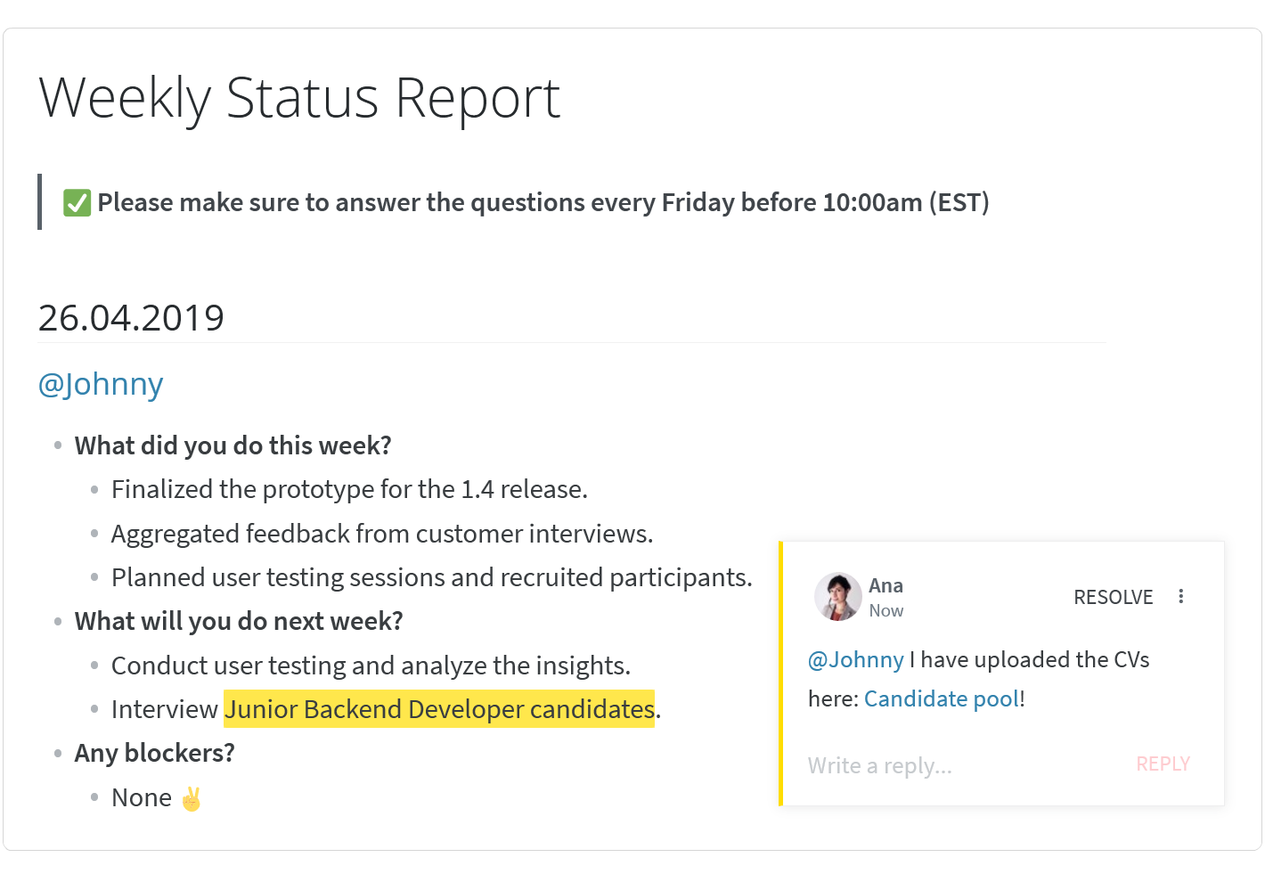Screen dimensions: 1265x882
Task: Click Ana's profile avatar in comment
Action: 837,597
